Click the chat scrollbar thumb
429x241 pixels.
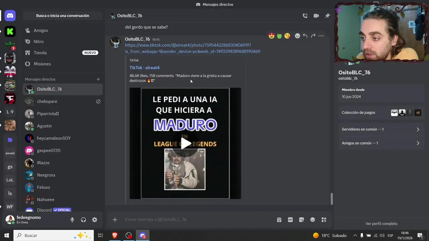click(331, 199)
